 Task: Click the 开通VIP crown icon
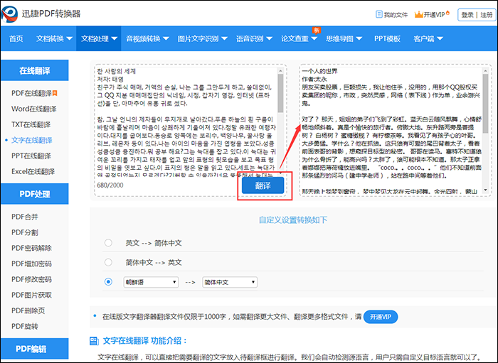pyautogui.click(x=419, y=15)
